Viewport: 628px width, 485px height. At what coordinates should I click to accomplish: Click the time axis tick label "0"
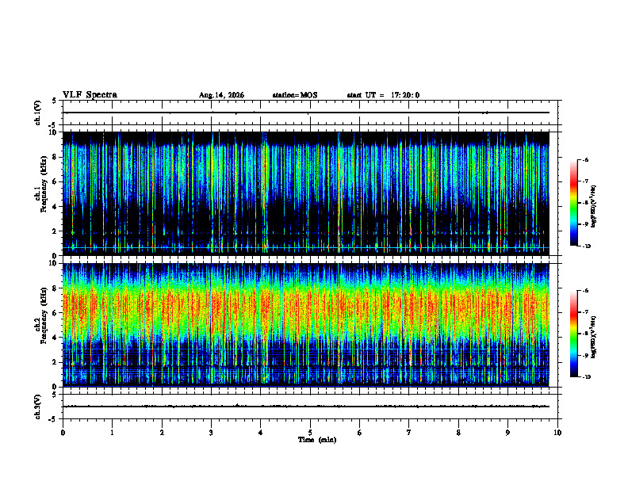[63, 433]
